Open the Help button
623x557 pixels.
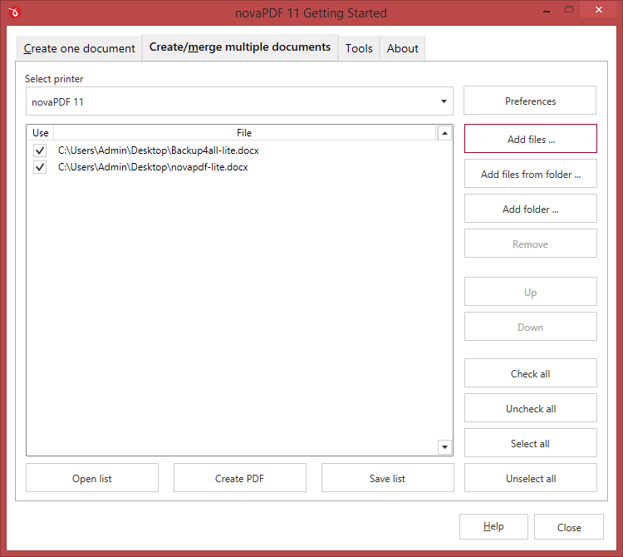click(x=493, y=527)
